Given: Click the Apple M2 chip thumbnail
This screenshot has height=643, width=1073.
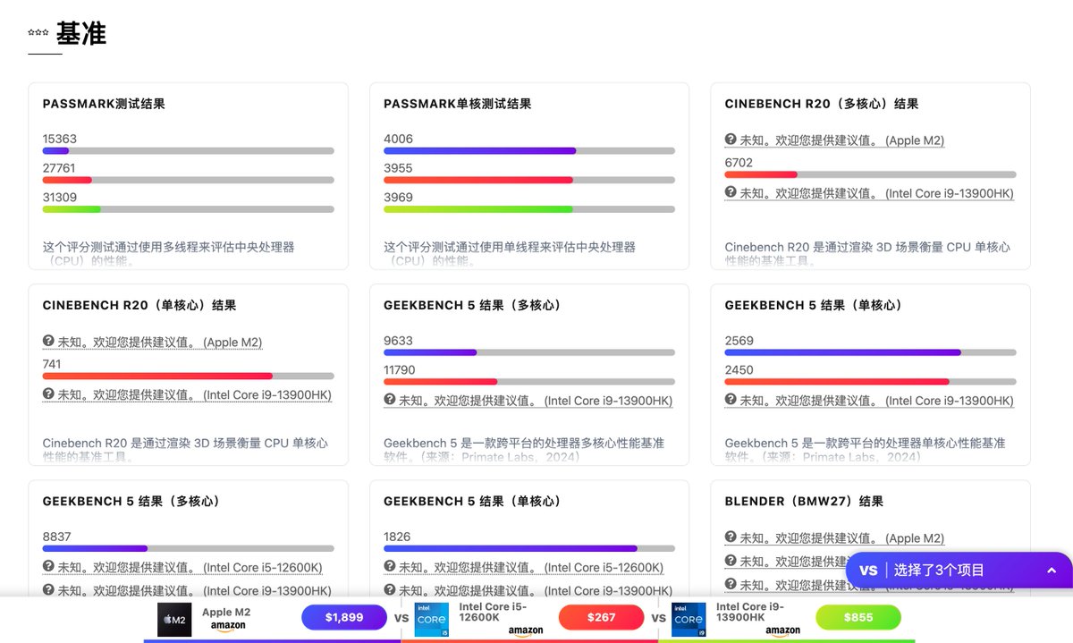Looking at the screenshot, I should tap(174, 620).
